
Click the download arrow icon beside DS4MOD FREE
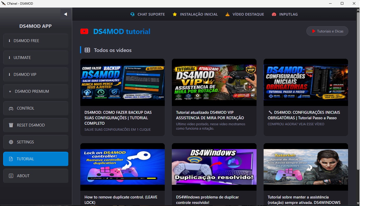pos(10,41)
